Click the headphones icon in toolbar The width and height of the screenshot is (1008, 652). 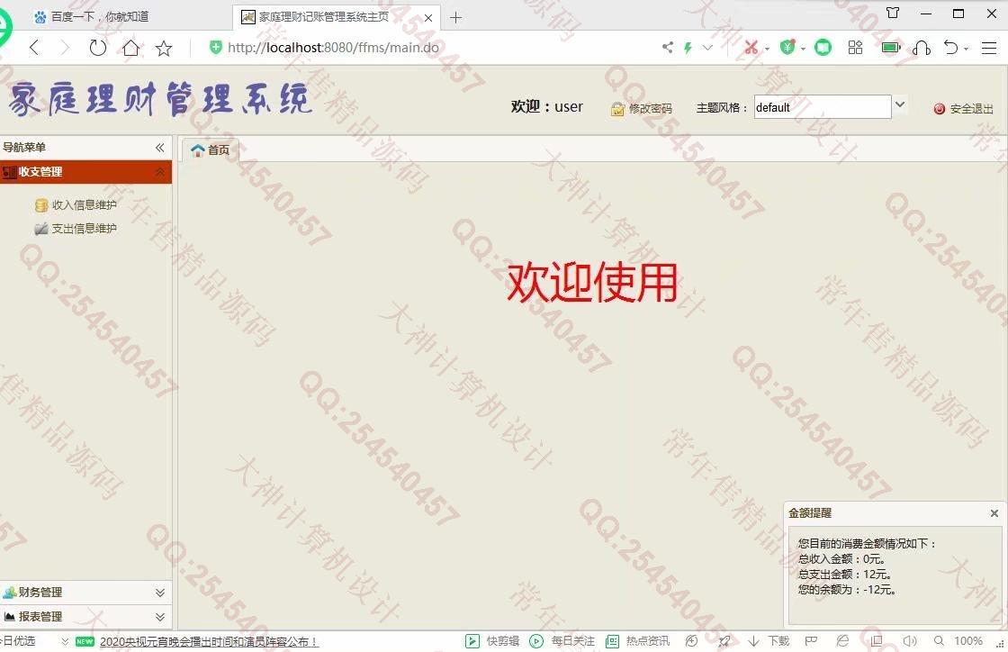point(922,48)
